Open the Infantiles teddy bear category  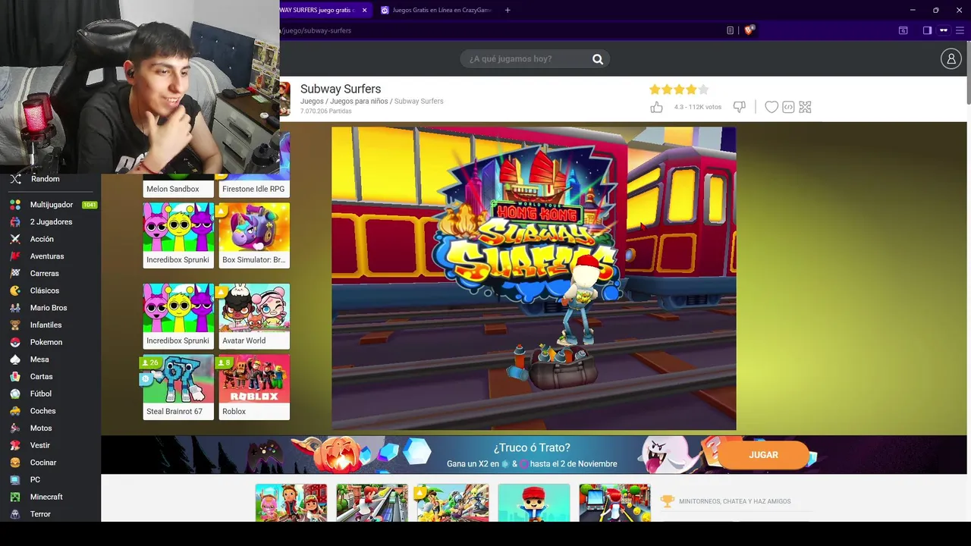tap(46, 325)
